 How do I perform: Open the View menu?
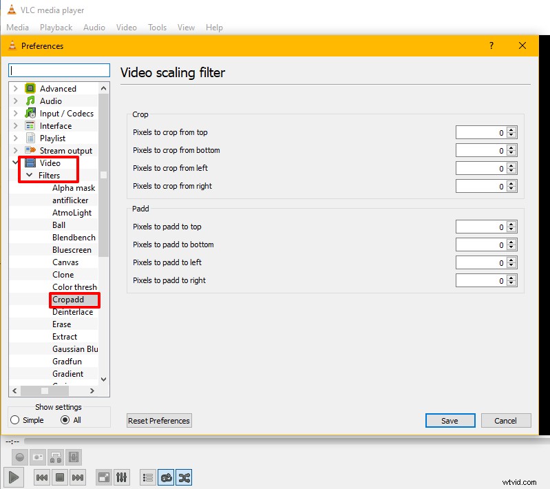[186, 28]
